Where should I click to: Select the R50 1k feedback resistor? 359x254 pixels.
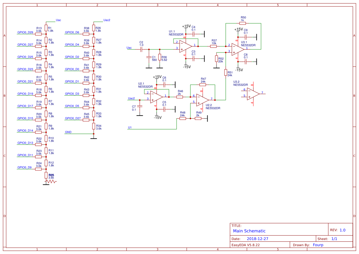pyautogui.click(x=243, y=23)
